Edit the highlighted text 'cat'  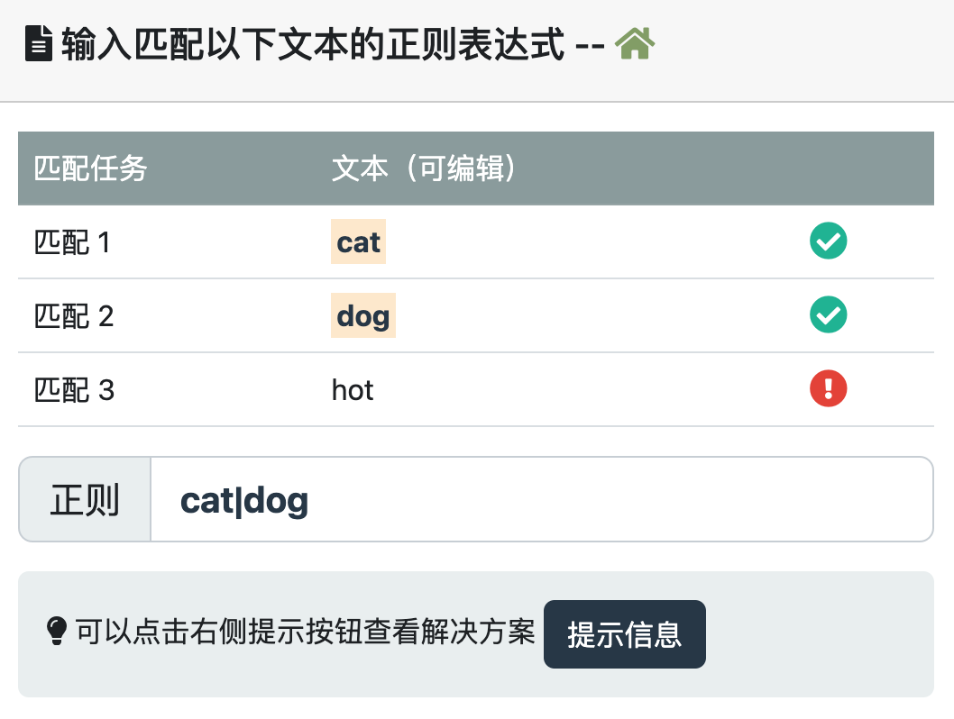click(x=359, y=242)
